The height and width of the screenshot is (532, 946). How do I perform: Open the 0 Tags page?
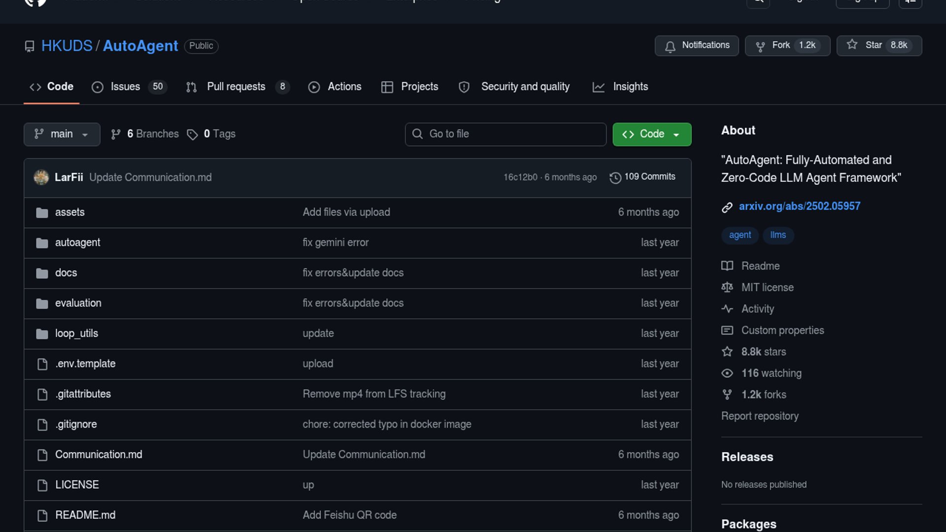pos(212,134)
